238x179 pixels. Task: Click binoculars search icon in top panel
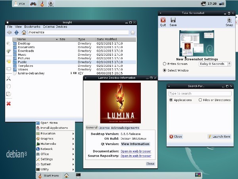(x=33, y=4)
